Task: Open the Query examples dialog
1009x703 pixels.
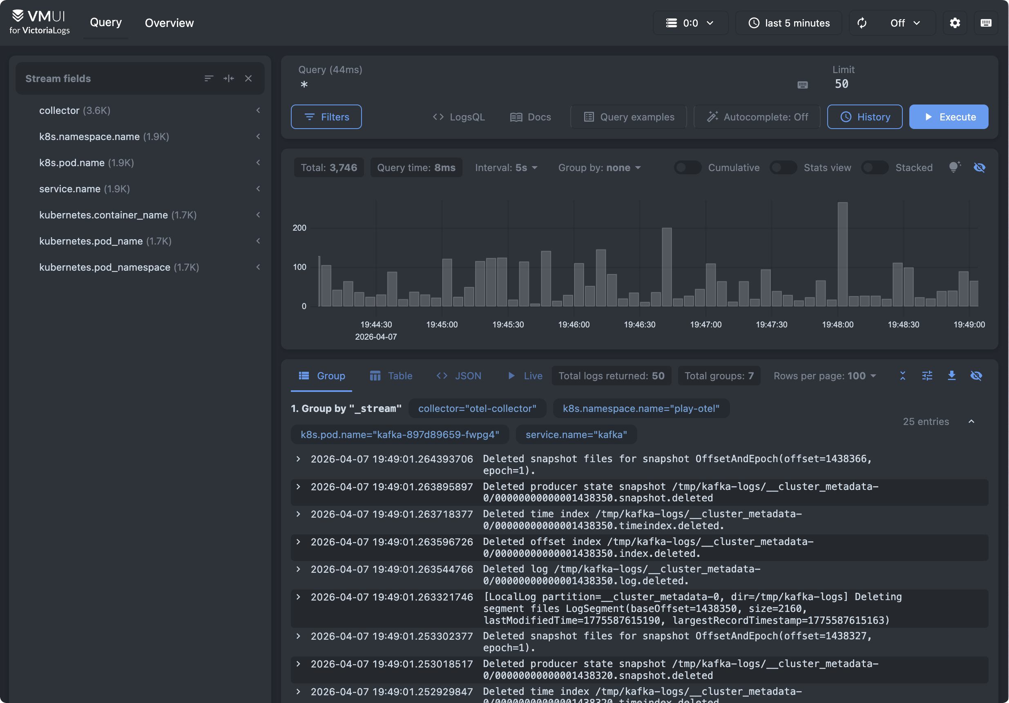Action: pyautogui.click(x=628, y=117)
